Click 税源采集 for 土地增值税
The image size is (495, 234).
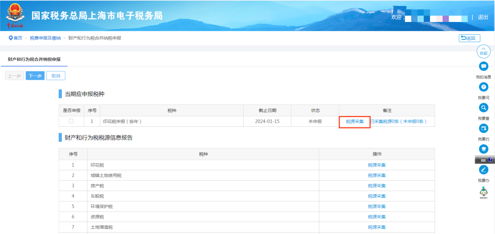click(x=377, y=228)
